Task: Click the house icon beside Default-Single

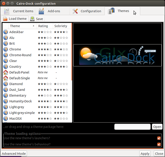Action: click(x=6, y=78)
